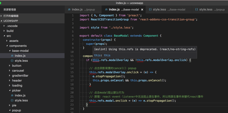Open the style.less popup tab
Screen dimensions: 228x113
(x=210, y=10)
